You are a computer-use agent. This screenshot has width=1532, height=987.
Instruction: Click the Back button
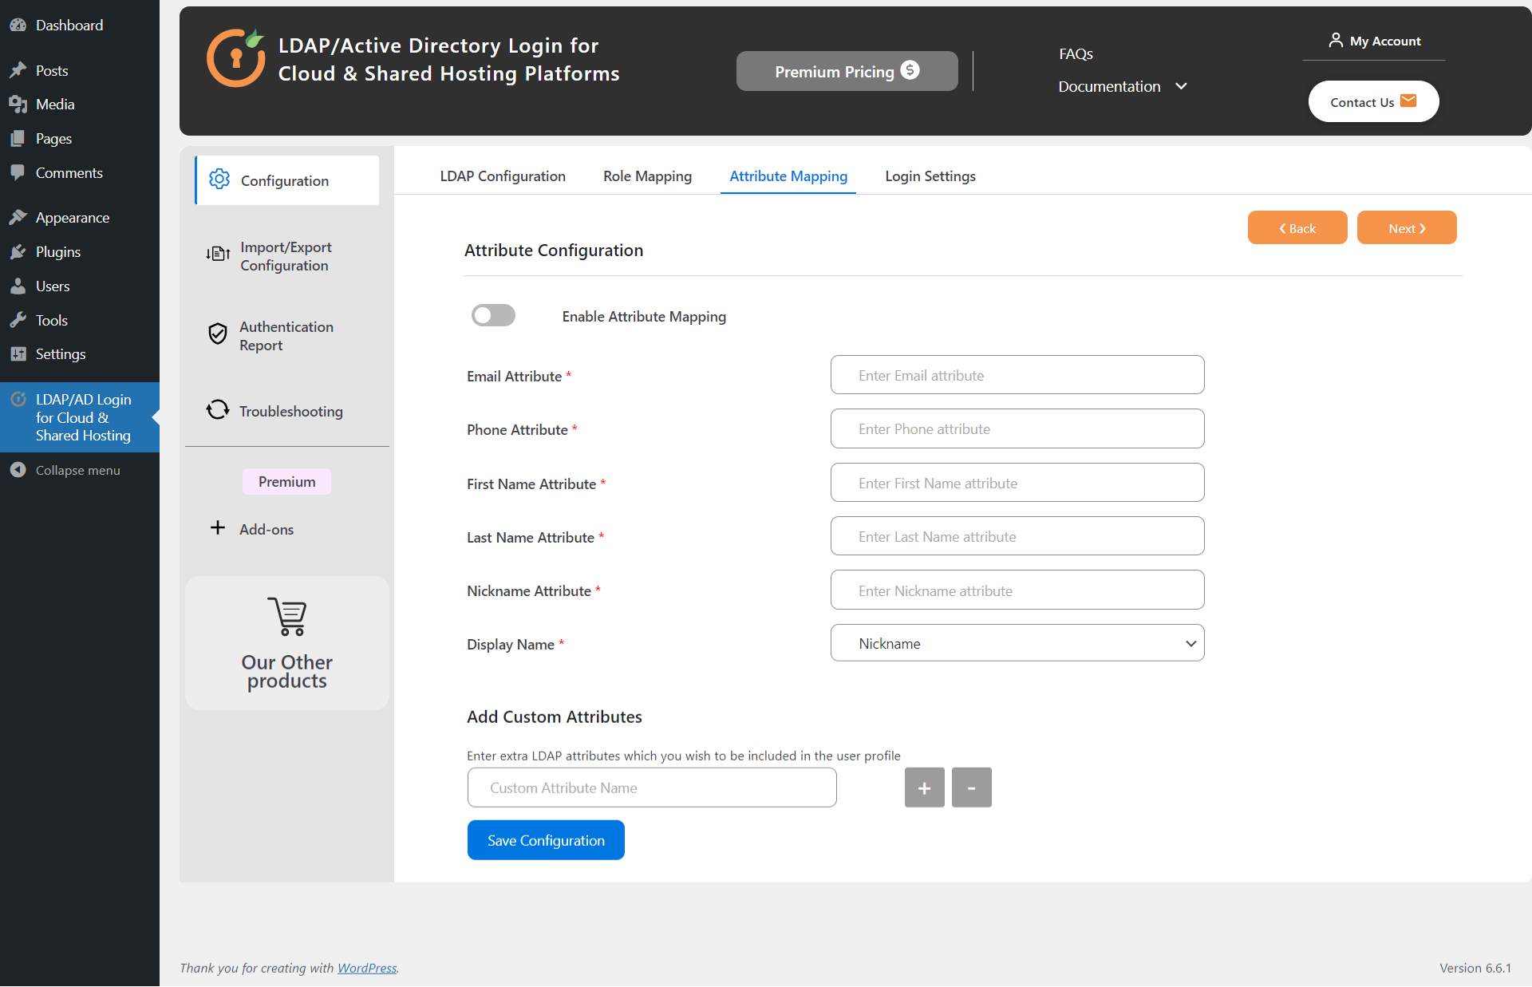click(x=1297, y=227)
